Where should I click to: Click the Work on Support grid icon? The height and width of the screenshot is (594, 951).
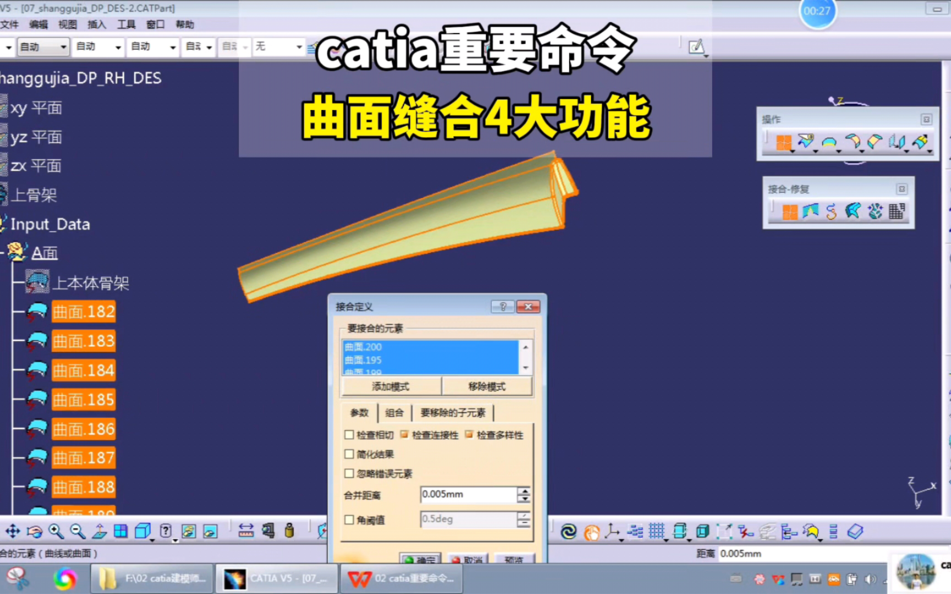[x=657, y=531]
